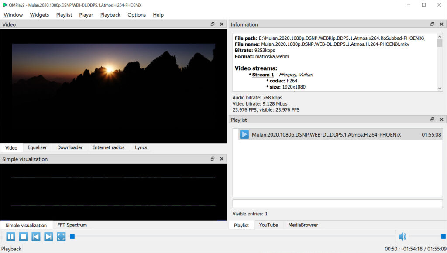The height and width of the screenshot is (253, 447).
Task: Close the Playlist panel
Action: [441, 120]
